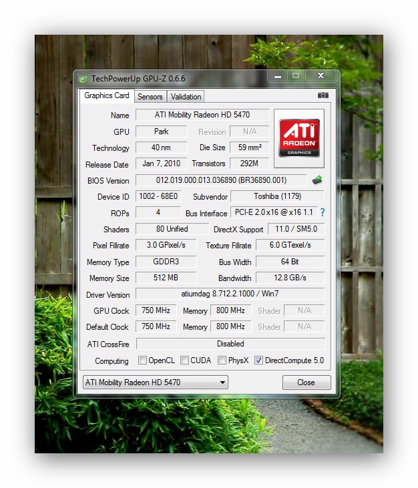Click the Close button
The image size is (418, 488).
point(306,382)
